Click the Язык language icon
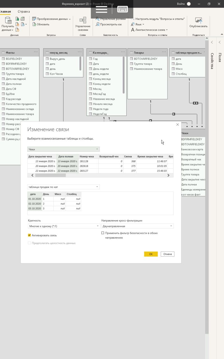Image resolution: width=224 pixels, height=359 pixels. (133, 24)
